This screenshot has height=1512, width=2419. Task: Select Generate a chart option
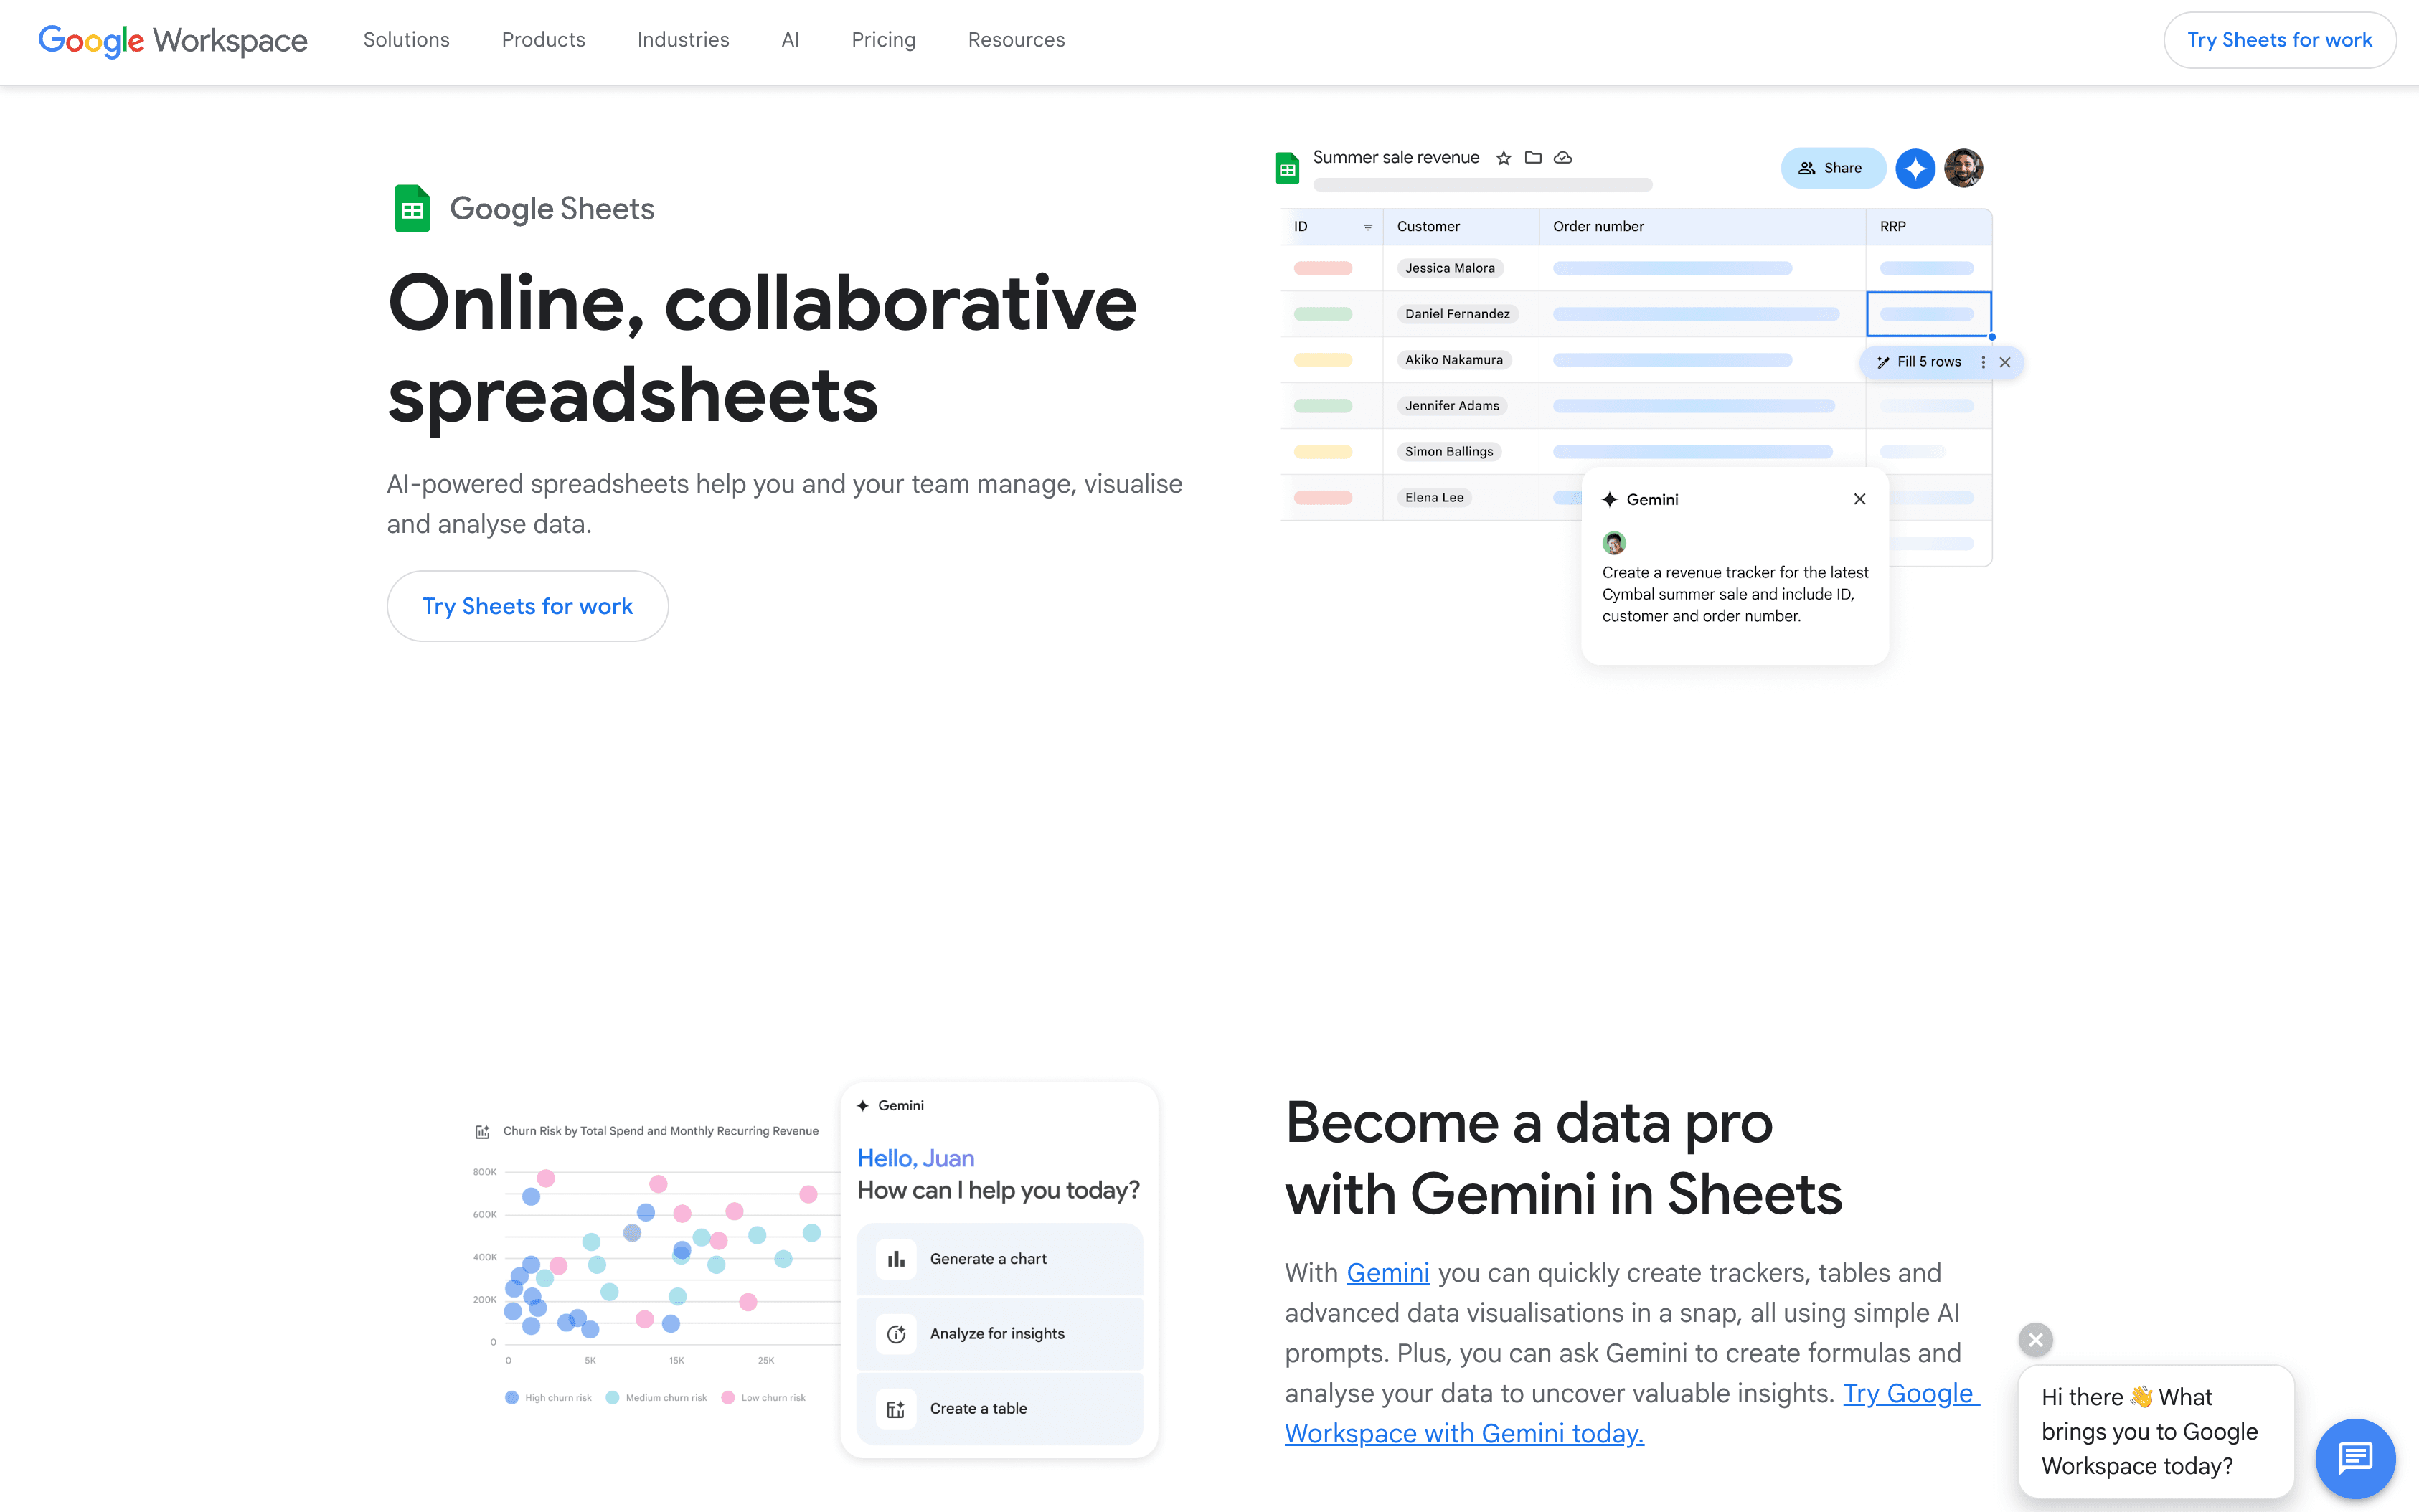[x=999, y=1259]
